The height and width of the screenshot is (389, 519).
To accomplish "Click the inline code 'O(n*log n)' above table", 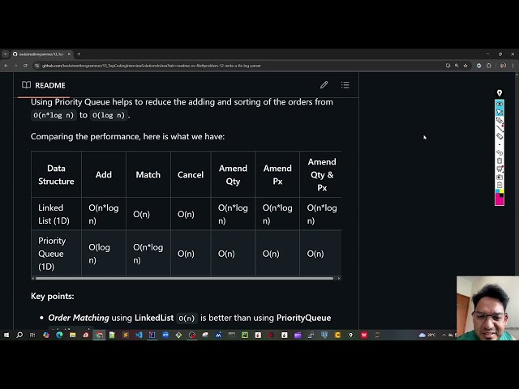I will coord(54,115).
